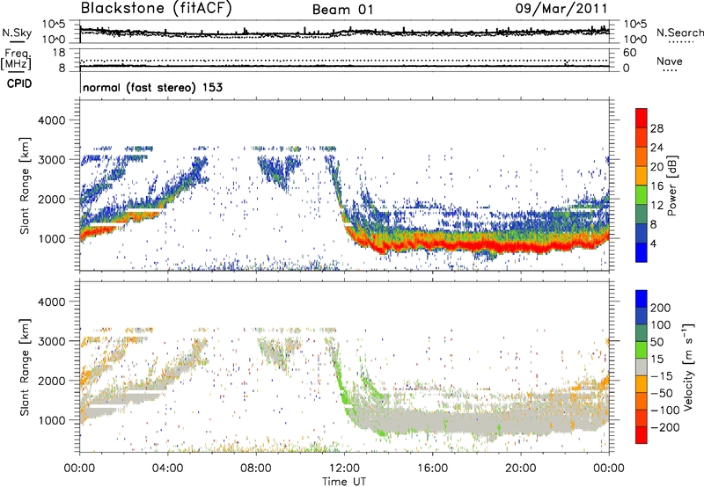
Task: Click the '-100' velocity colorbar value
Action: [x=665, y=411]
